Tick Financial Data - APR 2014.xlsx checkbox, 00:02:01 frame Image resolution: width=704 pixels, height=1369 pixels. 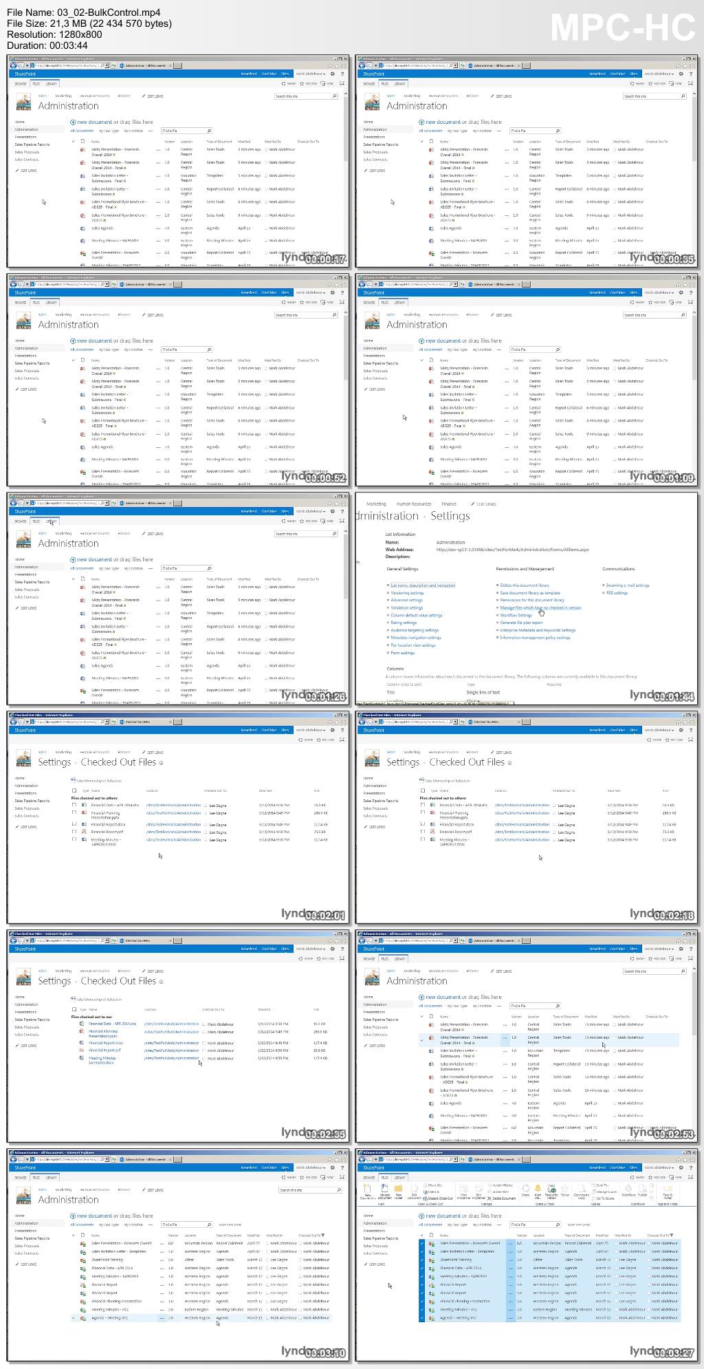coord(75,805)
